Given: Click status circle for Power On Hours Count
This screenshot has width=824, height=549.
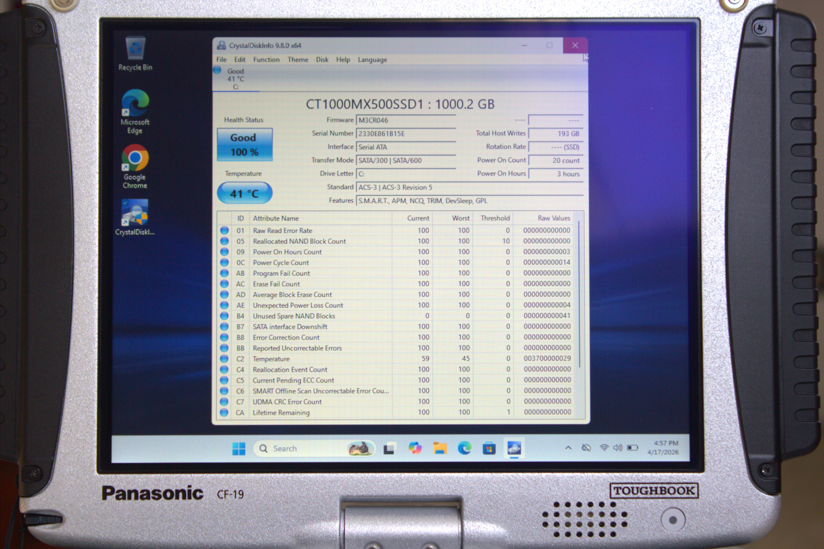Looking at the screenshot, I should [x=225, y=252].
